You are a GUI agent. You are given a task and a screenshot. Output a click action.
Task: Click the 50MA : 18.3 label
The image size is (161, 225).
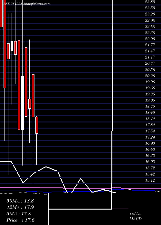[x=20, y=201]
